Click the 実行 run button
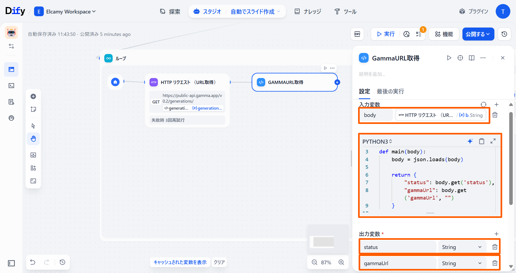Screen dimensions: 516x273 [386, 34]
